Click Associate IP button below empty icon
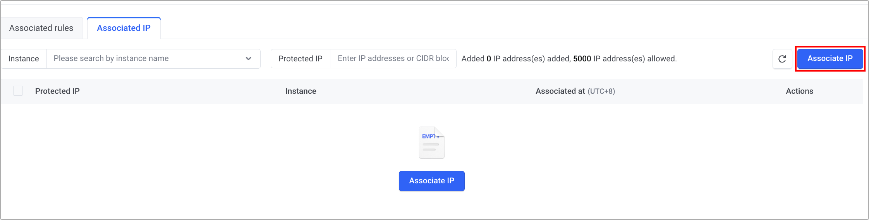The height and width of the screenshot is (220, 869). tap(431, 181)
